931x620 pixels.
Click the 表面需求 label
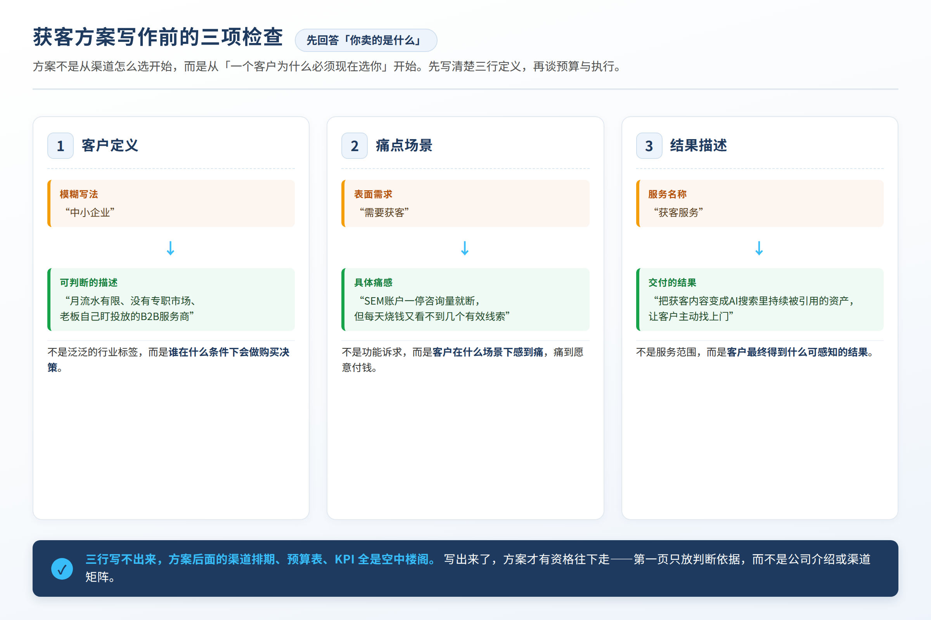[x=373, y=194]
